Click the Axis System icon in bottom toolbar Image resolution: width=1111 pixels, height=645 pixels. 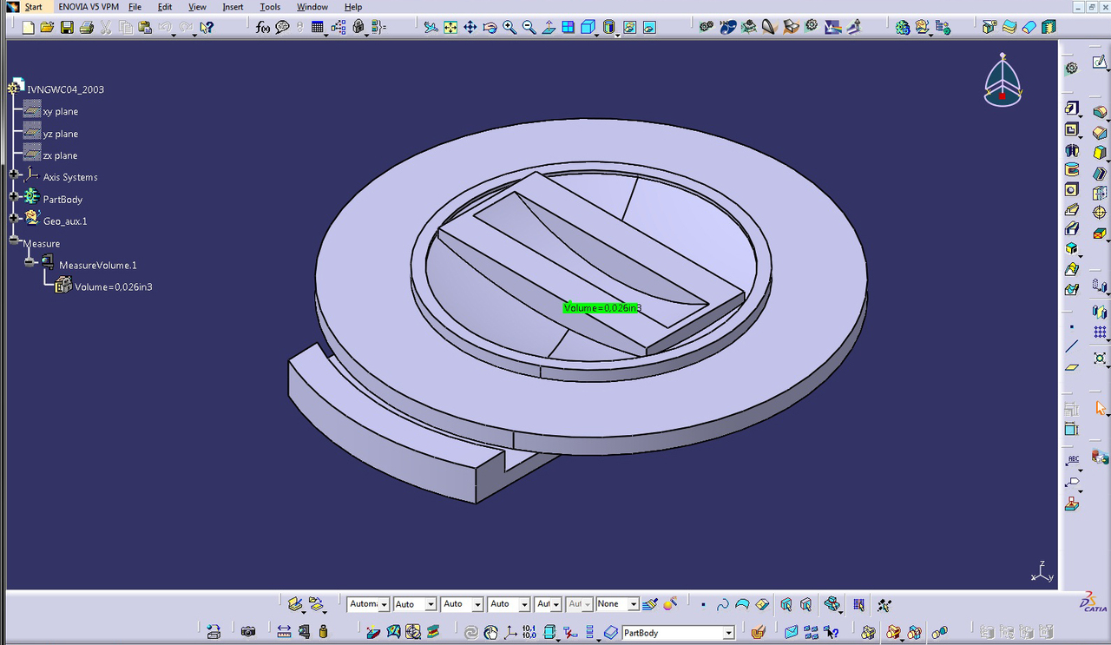point(510,632)
